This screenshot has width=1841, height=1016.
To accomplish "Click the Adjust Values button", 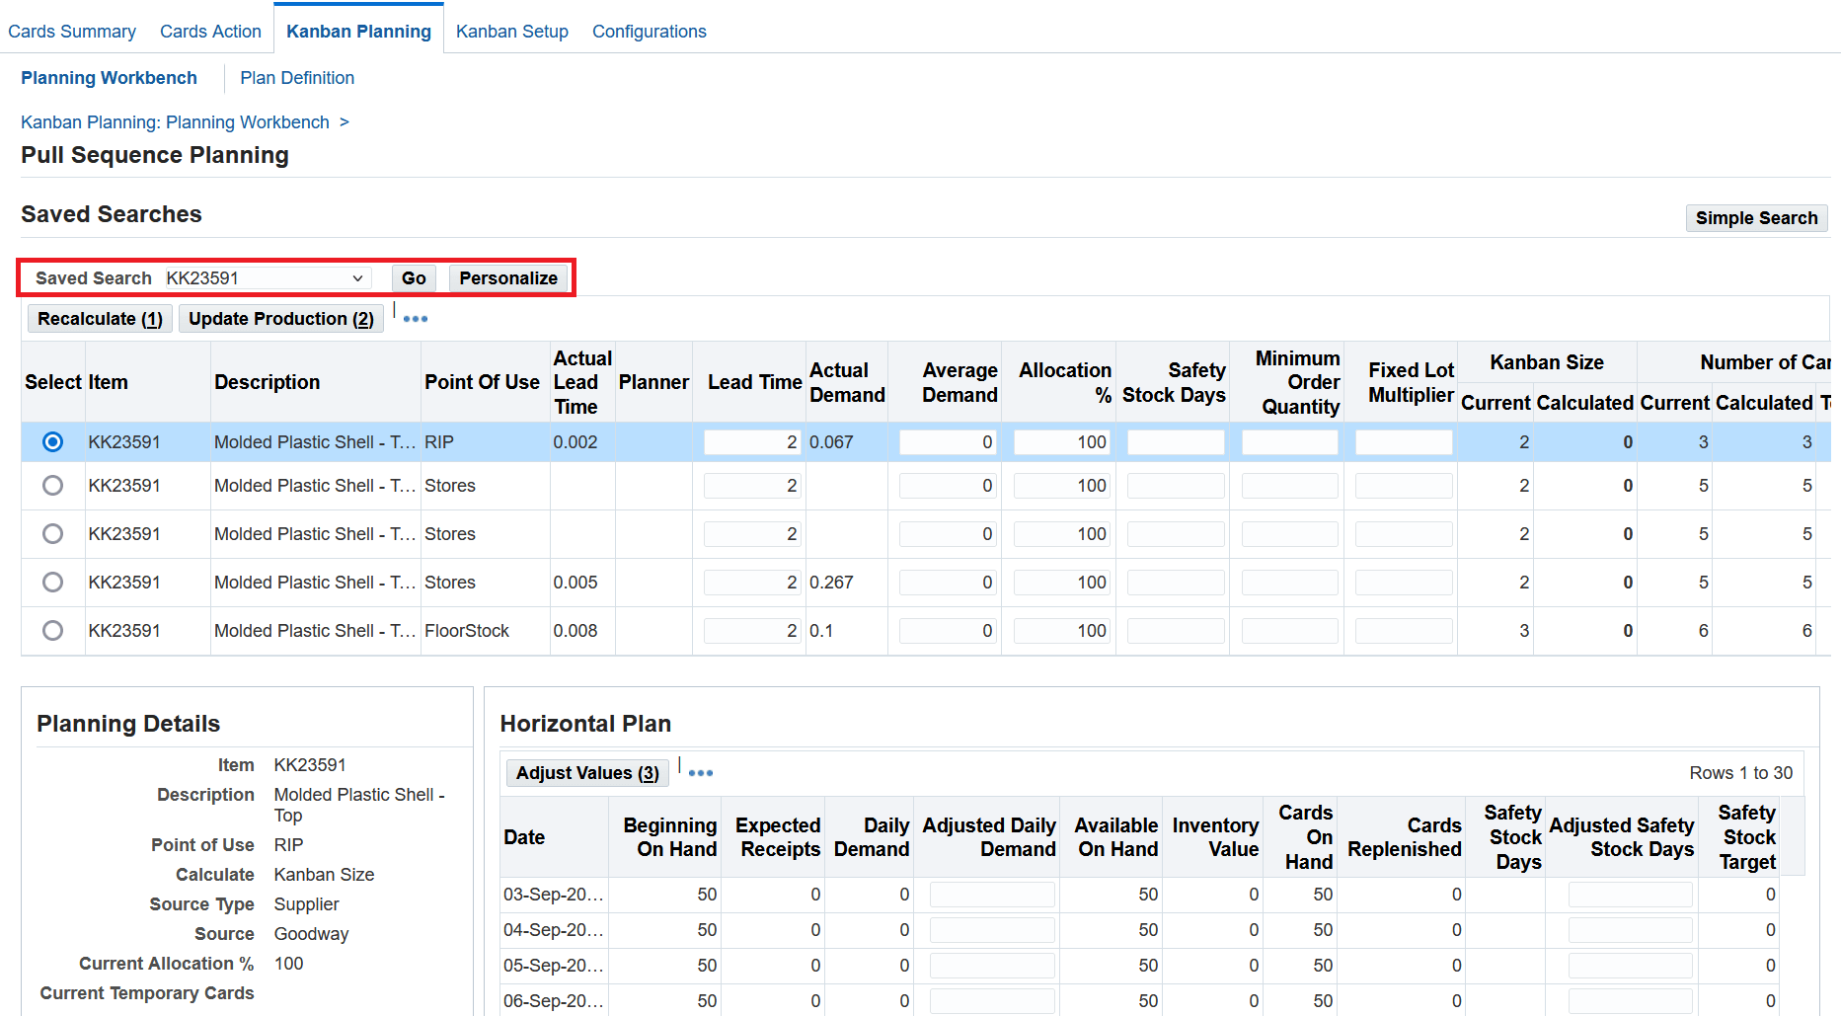I will coord(587,772).
